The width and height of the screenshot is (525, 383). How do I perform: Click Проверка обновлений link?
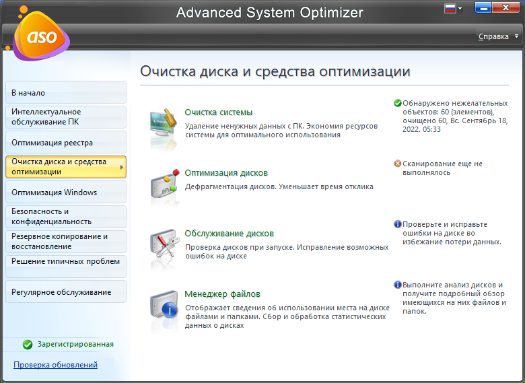[x=56, y=365]
